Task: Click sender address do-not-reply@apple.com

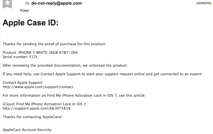Action: [x=56, y=3]
